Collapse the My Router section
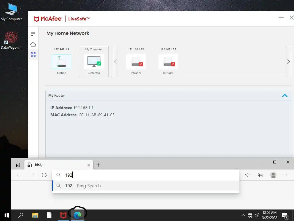The image size is (294, 221). pyautogui.click(x=285, y=96)
